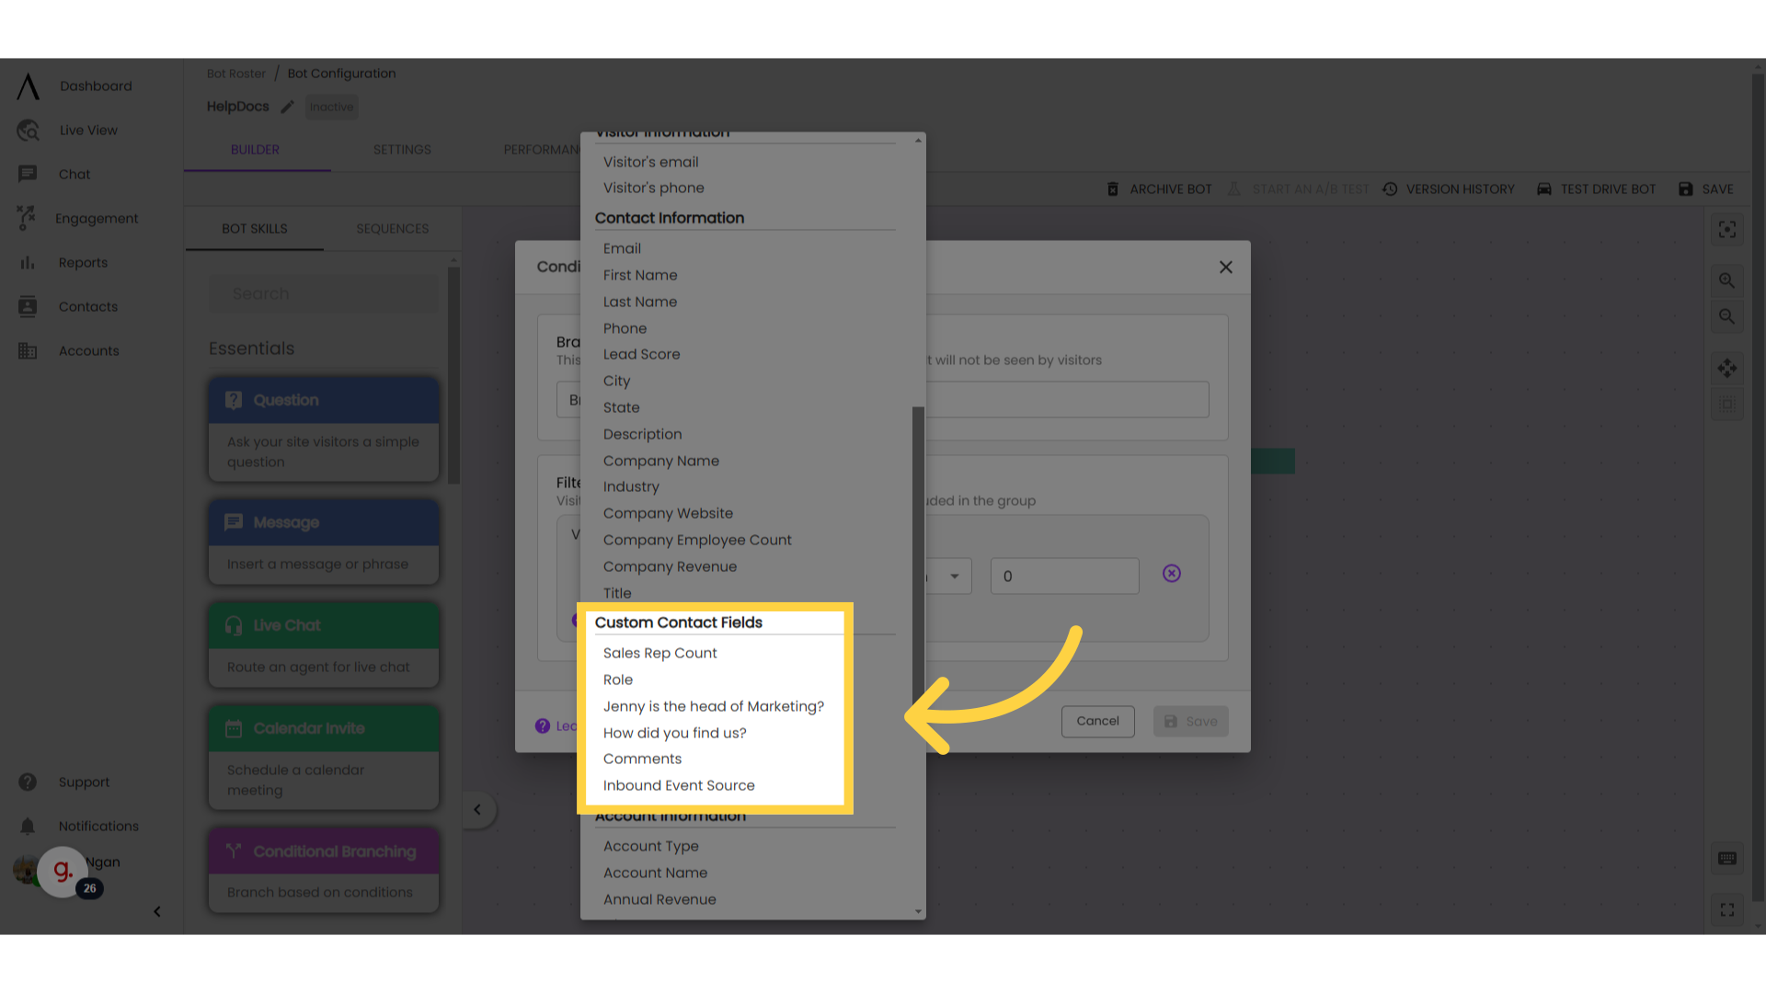
Task: Open Live View panel
Action: point(92,130)
